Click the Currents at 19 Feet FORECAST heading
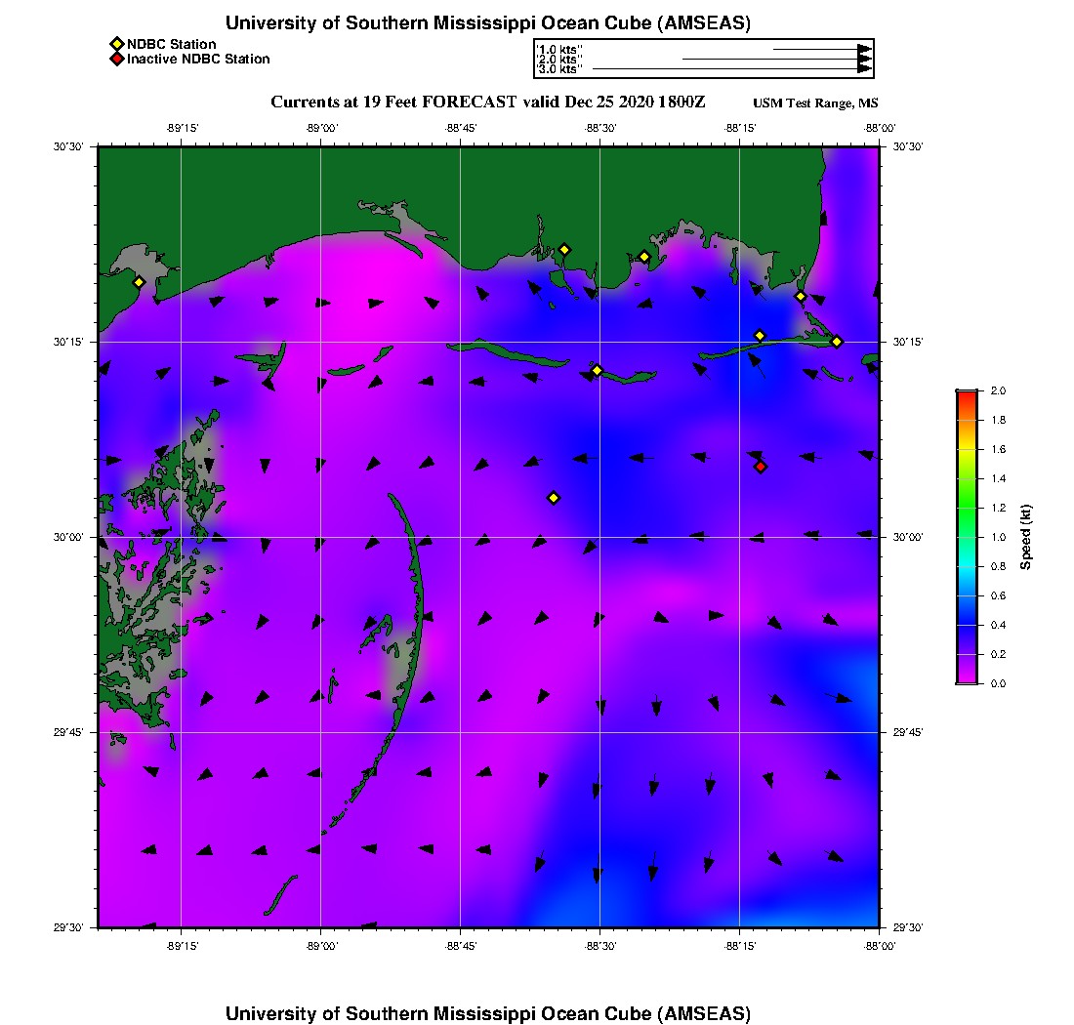Image resolution: width=1074 pixels, height=1025 pixels. pyautogui.click(x=487, y=102)
